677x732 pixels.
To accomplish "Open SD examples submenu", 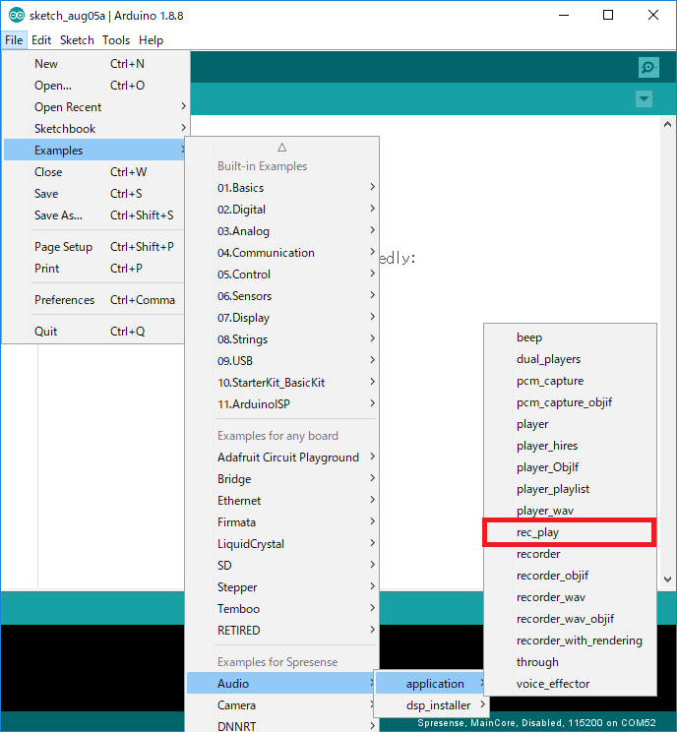I will (282, 566).
